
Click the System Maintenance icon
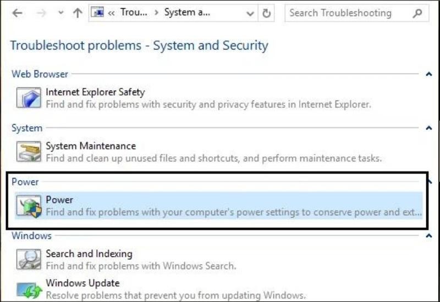(x=29, y=152)
